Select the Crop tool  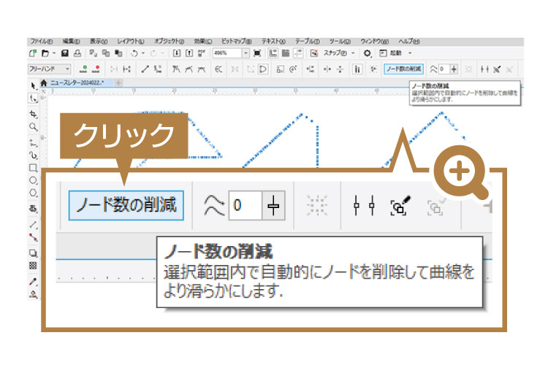pos(33,114)
